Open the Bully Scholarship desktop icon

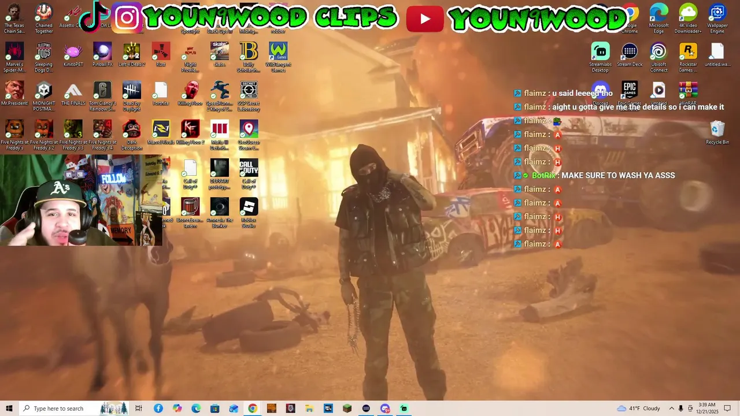249,58
